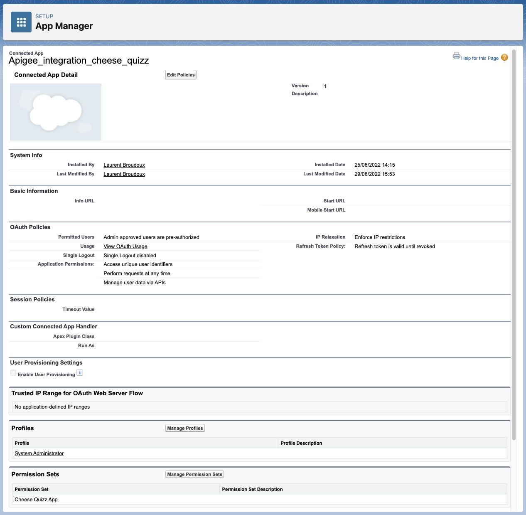Open the System Administrator profile link
Image resolution: width=526 pixels, height=515 pixels.
pos(39,453)
